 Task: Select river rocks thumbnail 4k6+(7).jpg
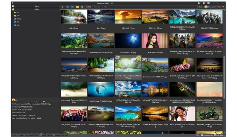click(x=101, y=17)
